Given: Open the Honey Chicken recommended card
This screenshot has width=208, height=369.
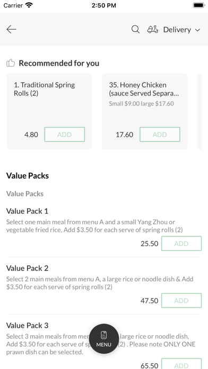Looking at the screenshot, I should [145, 111].
